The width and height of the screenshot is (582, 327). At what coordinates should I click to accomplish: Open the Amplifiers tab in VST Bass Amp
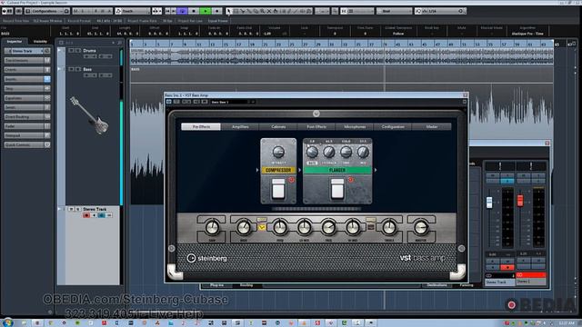240,127
